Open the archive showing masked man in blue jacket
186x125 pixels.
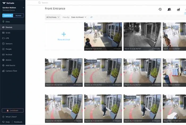pos(174,73)
